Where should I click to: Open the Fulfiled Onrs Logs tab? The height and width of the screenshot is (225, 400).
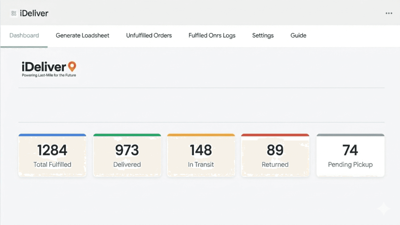[x=212, y=35]
